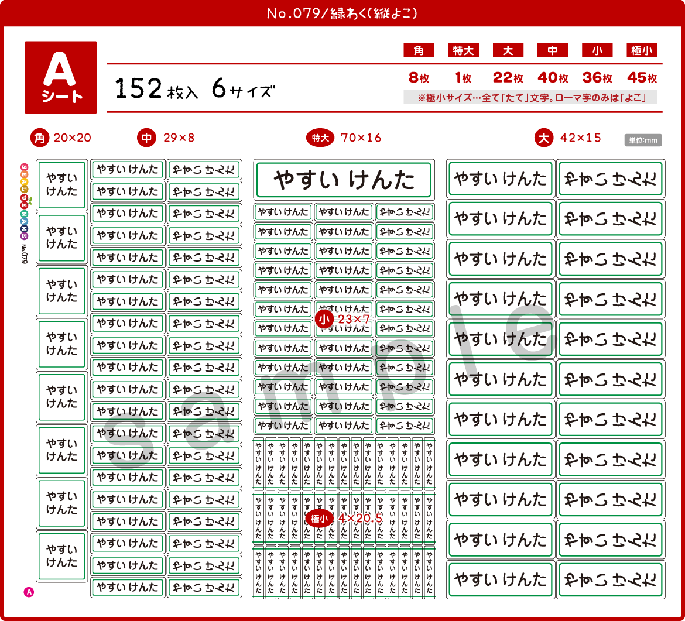The height and width of the screenshot is (621, 685).
Task: Click the 45枚 count
Action: tap(642, 78)
